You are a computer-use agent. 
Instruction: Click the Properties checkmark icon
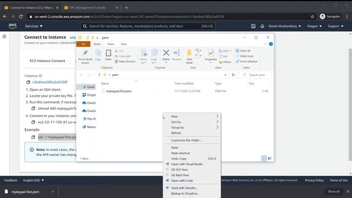click(x=211, y=53)
